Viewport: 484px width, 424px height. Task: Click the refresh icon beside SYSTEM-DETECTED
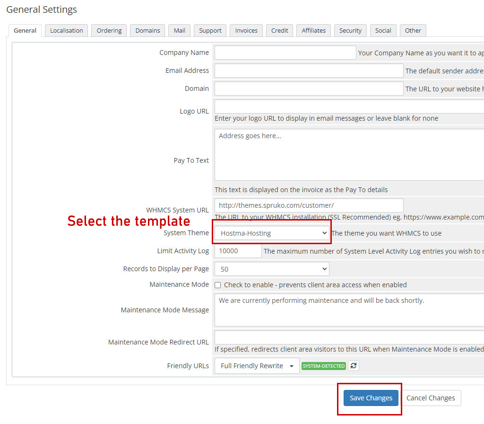click(353, 366)
